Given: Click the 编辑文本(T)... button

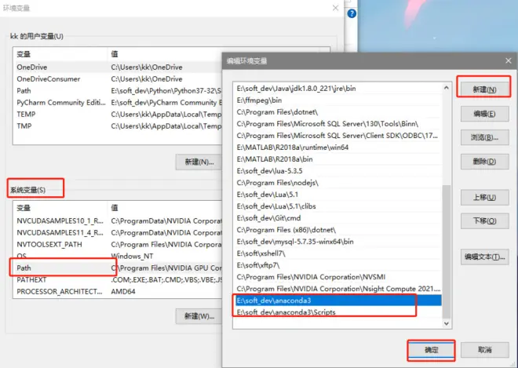Looking at the screenshot, I should (x=484, y=257).
